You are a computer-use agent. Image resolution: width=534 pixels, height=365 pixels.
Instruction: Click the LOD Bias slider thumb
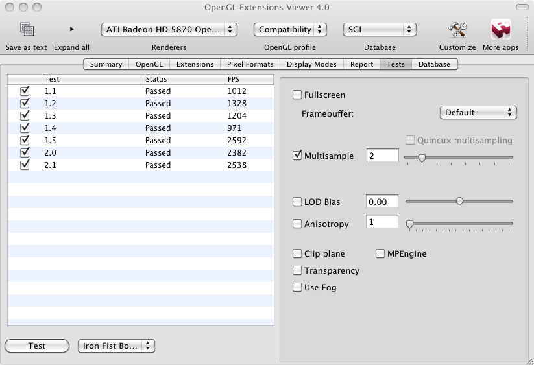[460, 201]
